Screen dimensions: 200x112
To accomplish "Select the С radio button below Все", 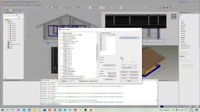I will point(122,62).
